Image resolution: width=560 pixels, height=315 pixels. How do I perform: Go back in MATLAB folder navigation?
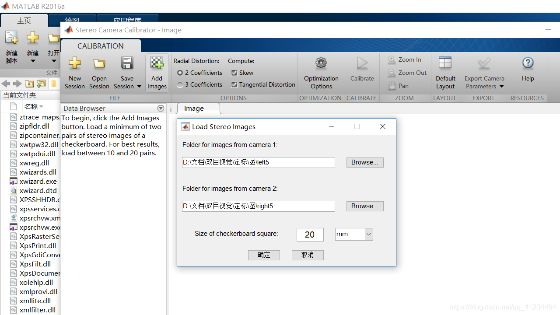(6, 84)
